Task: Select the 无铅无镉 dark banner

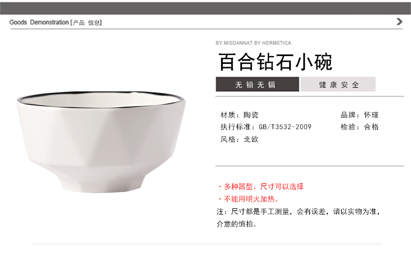Action: coord(258,84)
